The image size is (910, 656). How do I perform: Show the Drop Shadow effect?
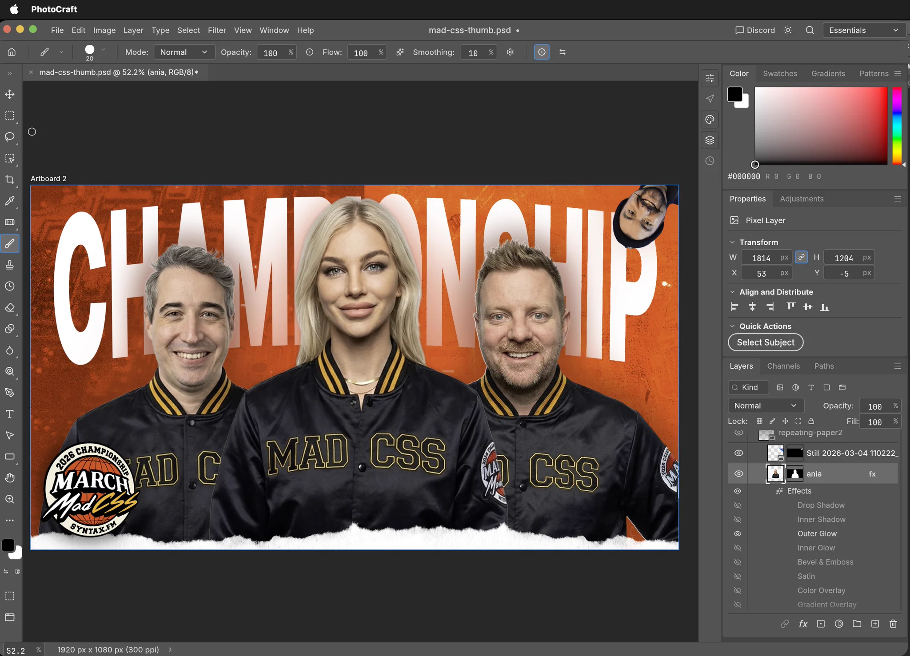[x=738, y=505]
